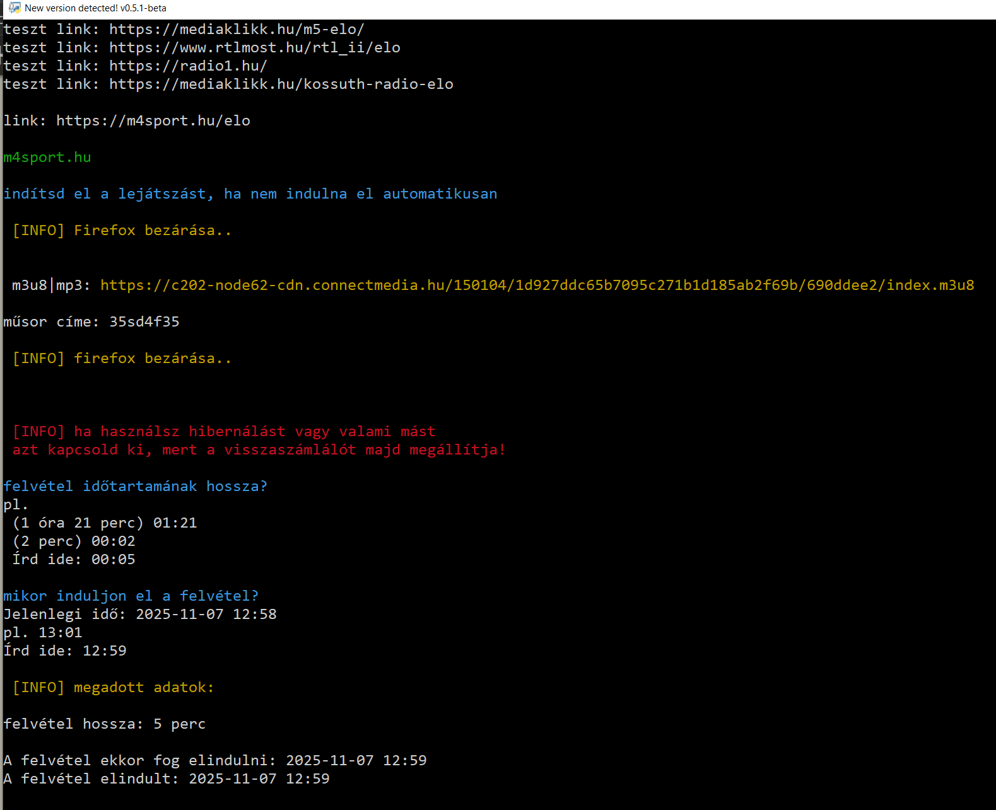Open the rtlmost.hu rtl_ii/elo test link
The height and width of the screenshot is (810, 996).
point(254,48)
